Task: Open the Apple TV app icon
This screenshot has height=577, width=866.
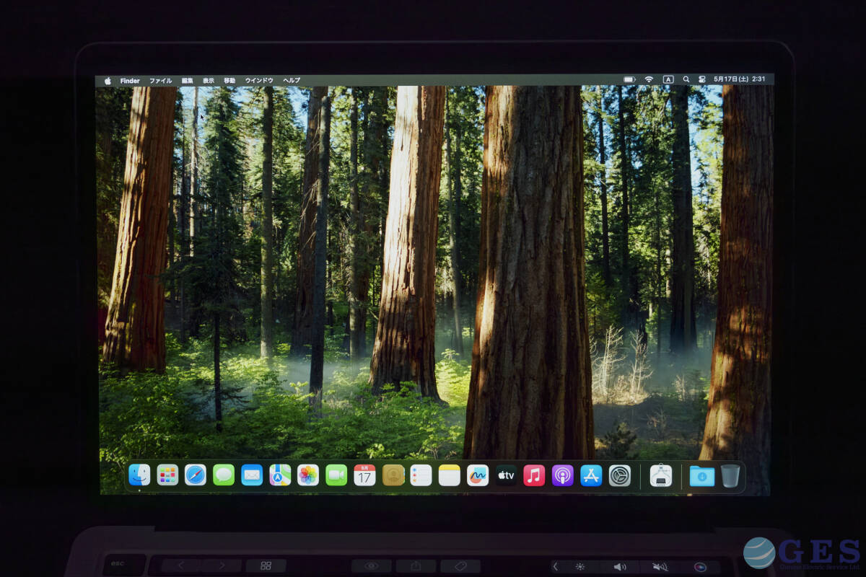Action: 506,475
